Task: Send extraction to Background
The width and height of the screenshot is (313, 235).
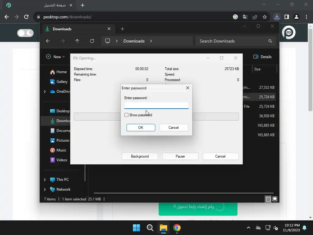Action: coord(140,156)
